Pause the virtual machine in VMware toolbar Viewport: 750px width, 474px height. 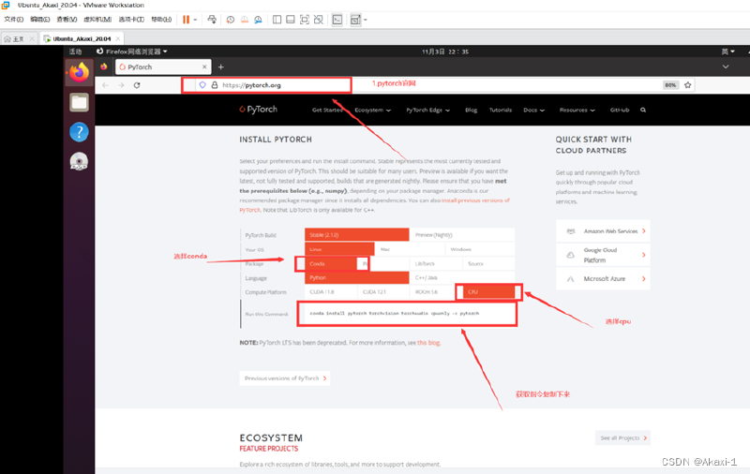[186, 20]
